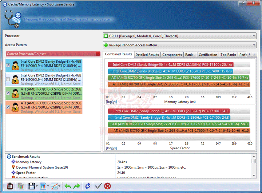Click the calculator/engine icon in bottom toolbar
This screenshot has width=262, height=193.
10,186
